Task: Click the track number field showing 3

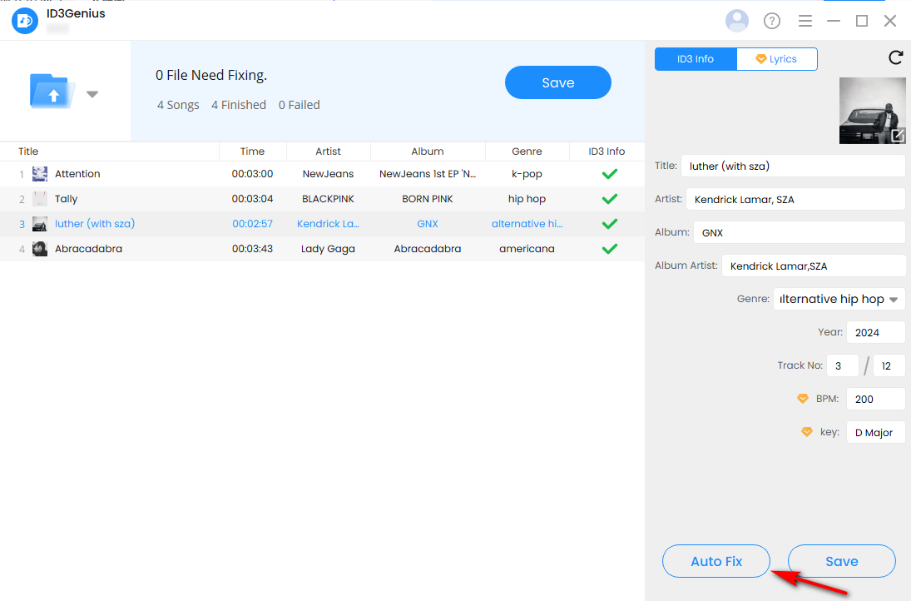Action: 843,366
